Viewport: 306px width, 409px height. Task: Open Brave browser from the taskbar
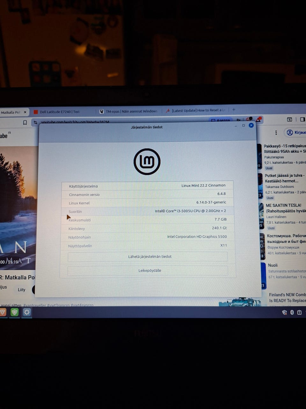[x=3, y=312]
